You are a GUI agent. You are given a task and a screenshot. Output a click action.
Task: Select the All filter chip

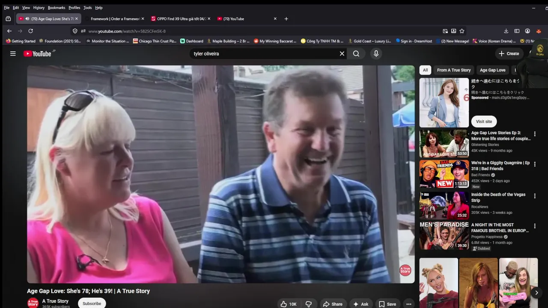click(425, 70)
